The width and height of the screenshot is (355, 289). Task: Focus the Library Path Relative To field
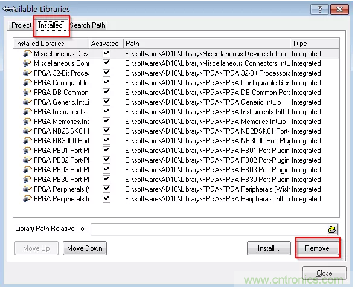[208, 229]
